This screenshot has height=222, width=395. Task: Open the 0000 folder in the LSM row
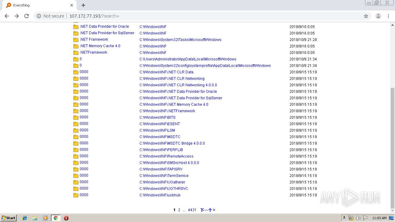84,130
